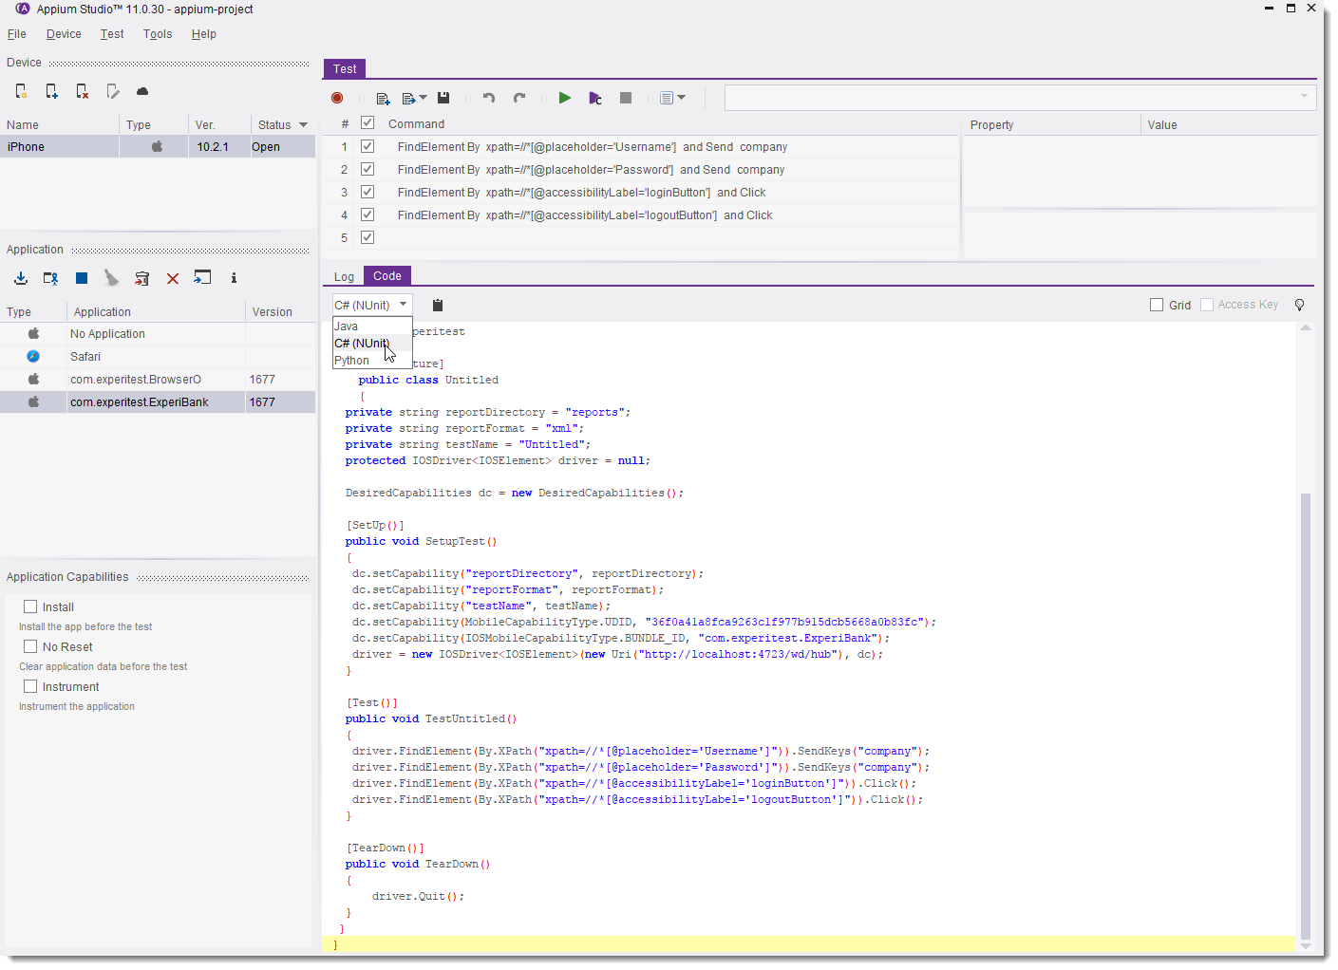Uncheck the step 2 Password command checkbox
1338x970 pixels.
367,169
